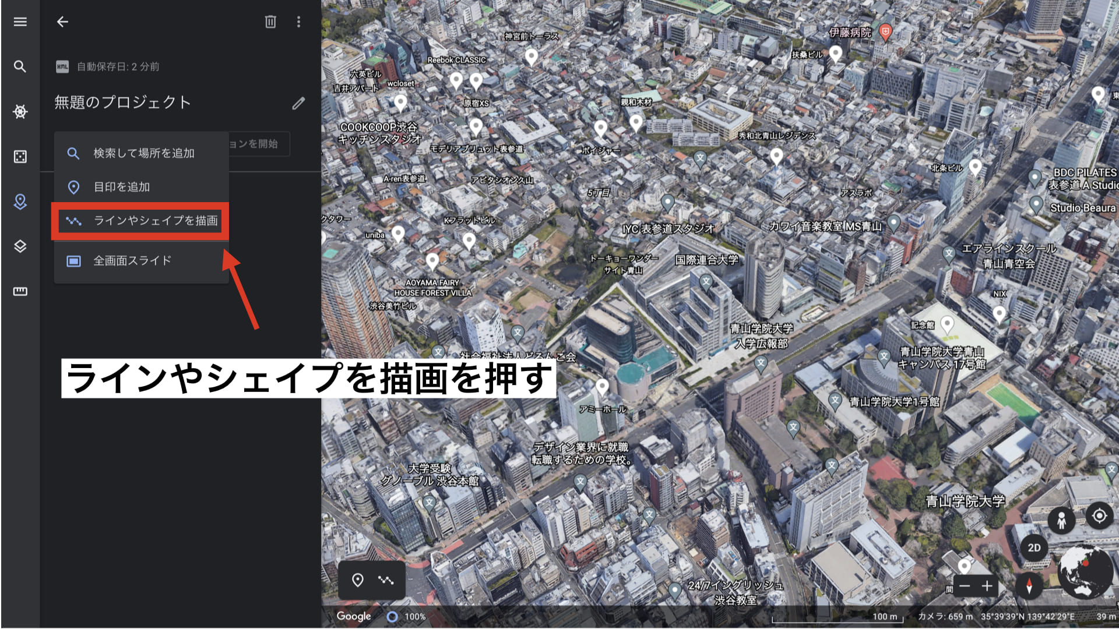
Task: Open the project's three-dot more menu
Action: coord(298,22)
